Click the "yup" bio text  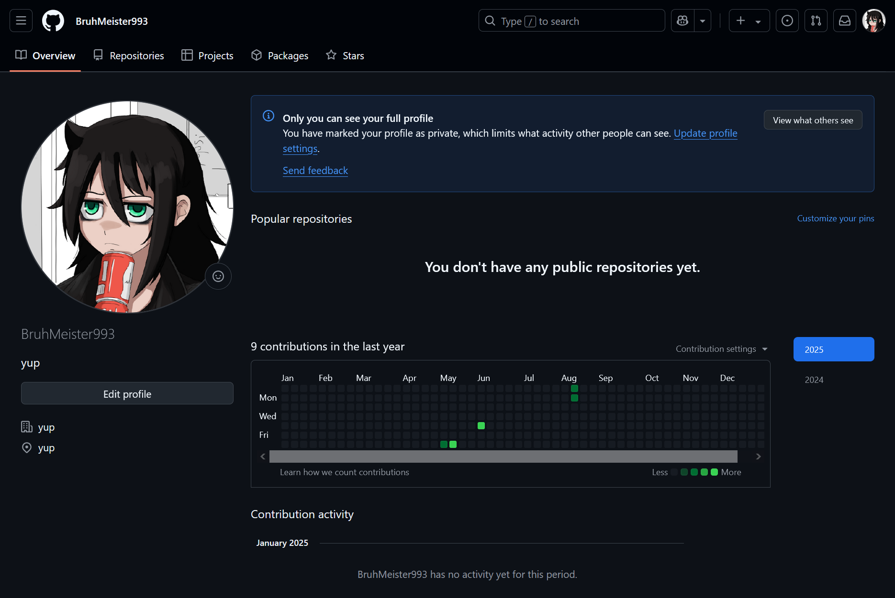(30, 363)
